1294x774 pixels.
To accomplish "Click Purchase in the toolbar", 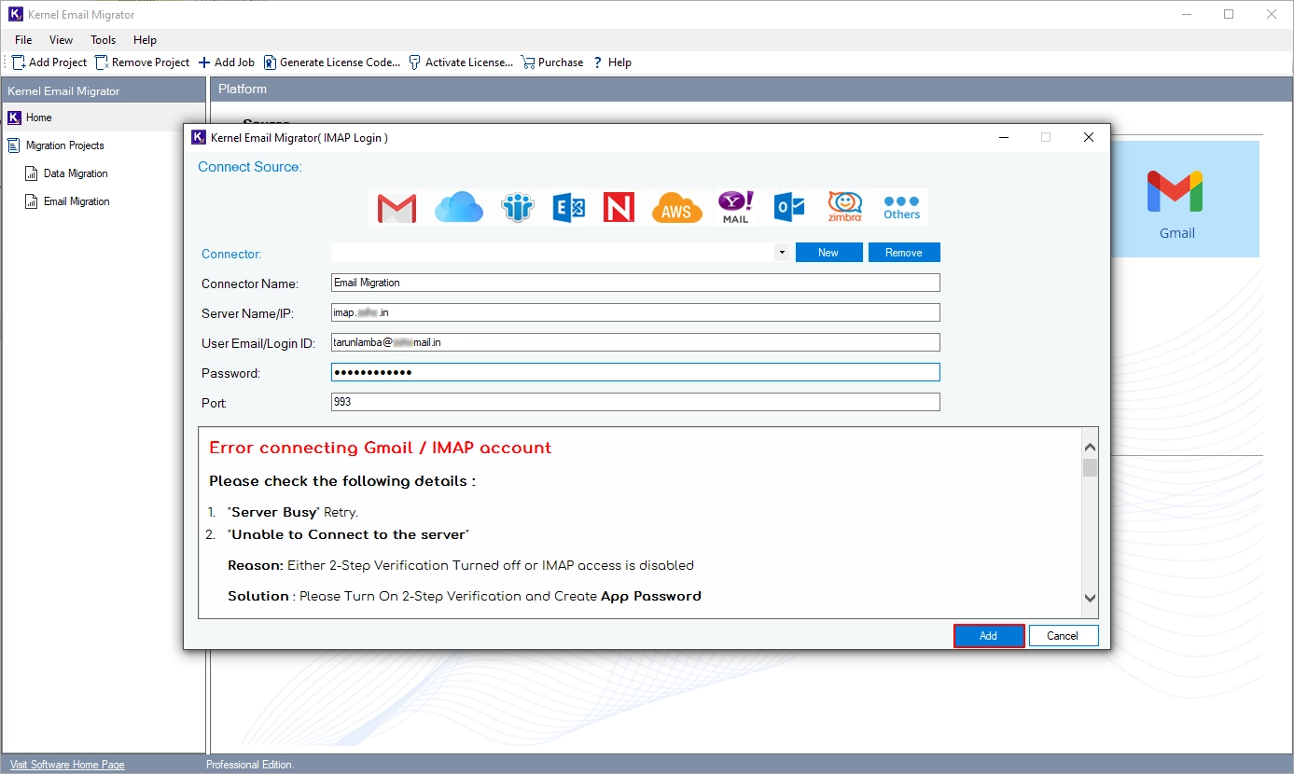I will click(552, 62).
